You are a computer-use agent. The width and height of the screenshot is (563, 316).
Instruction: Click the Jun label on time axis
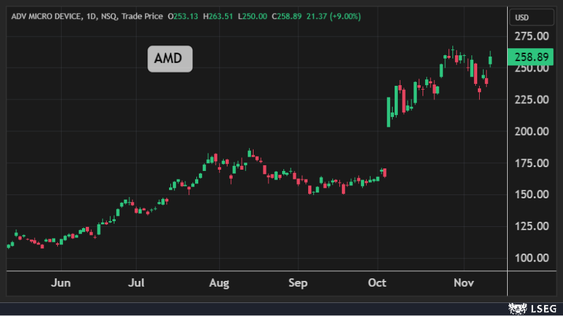click(60, 283)
